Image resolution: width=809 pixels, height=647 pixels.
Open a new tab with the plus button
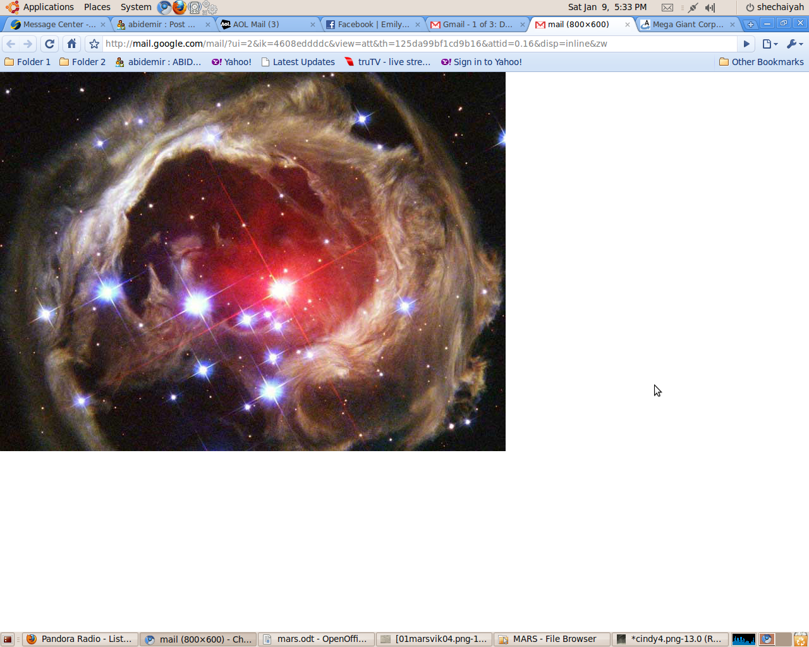pos(750,24)
